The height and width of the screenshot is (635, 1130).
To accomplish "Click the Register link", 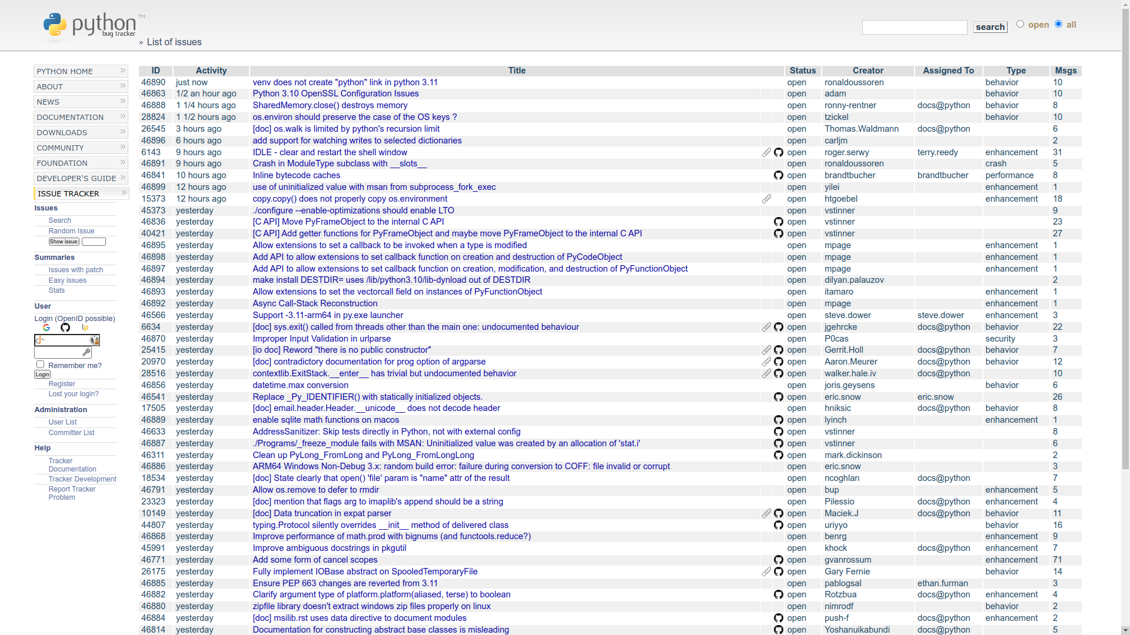I will pos(62,384).
